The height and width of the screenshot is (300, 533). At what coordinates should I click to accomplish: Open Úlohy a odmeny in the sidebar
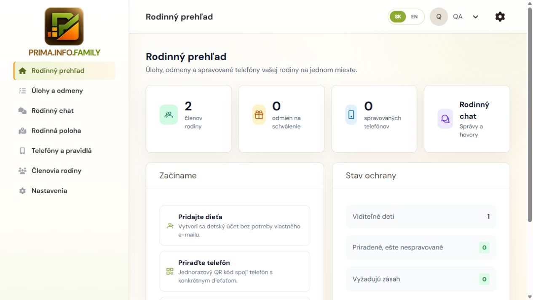pos(64,91)
